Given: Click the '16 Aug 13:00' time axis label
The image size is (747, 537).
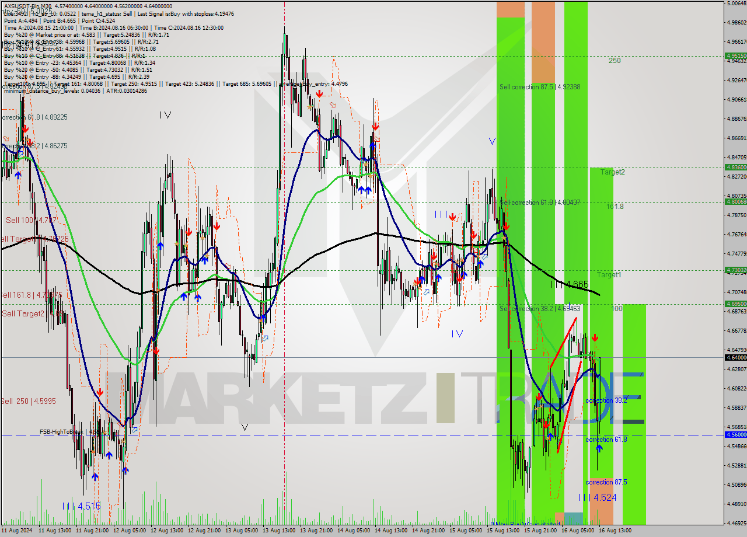Looking at the screenshot, I should coord(615,531).
